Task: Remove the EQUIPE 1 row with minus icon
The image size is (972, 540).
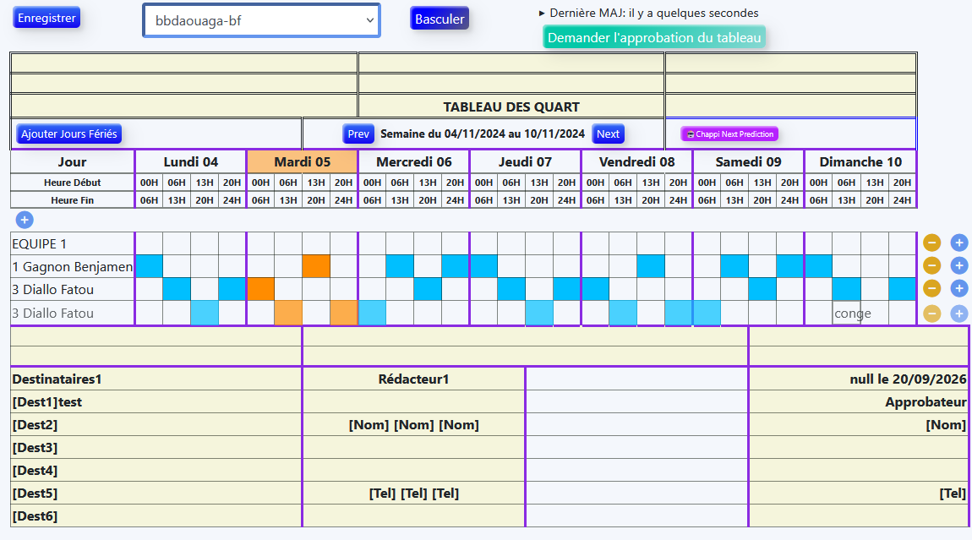Action: coord(931,243)
